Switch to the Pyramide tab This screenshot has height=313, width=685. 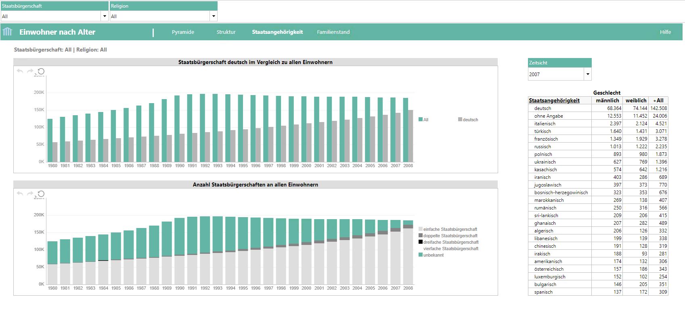tap(183, 32)
